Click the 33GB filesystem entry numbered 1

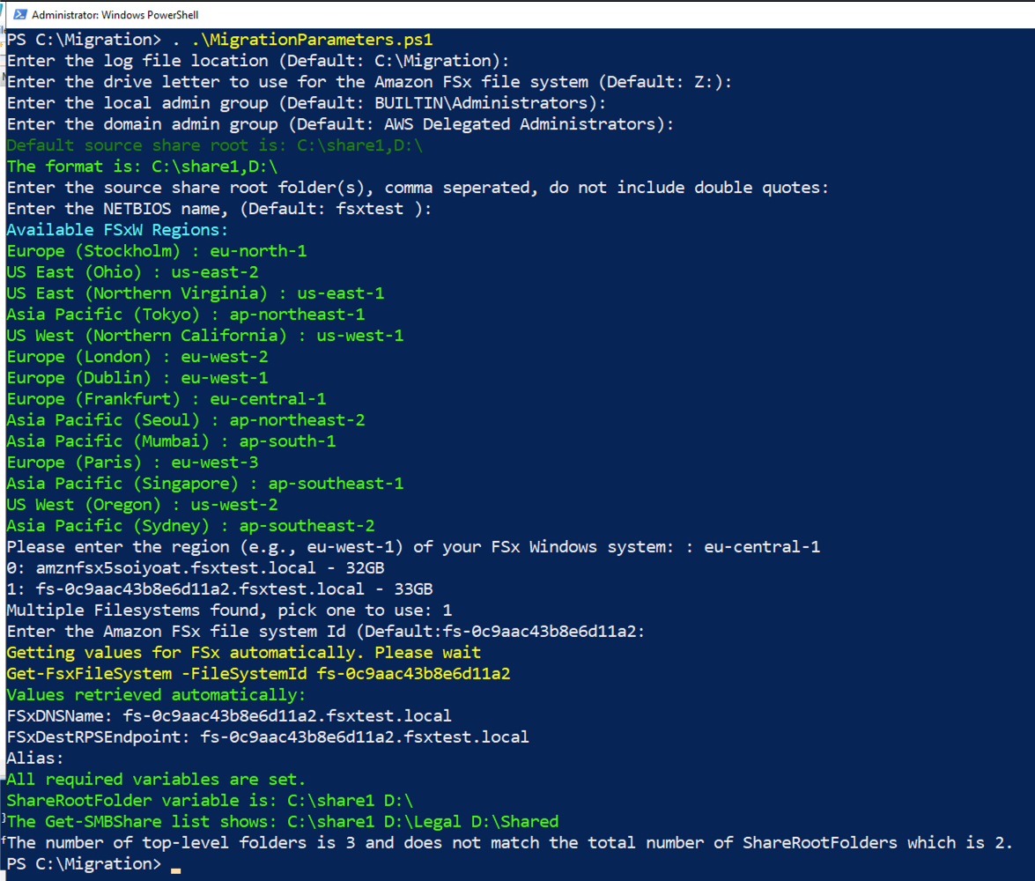tap(219, 589)
